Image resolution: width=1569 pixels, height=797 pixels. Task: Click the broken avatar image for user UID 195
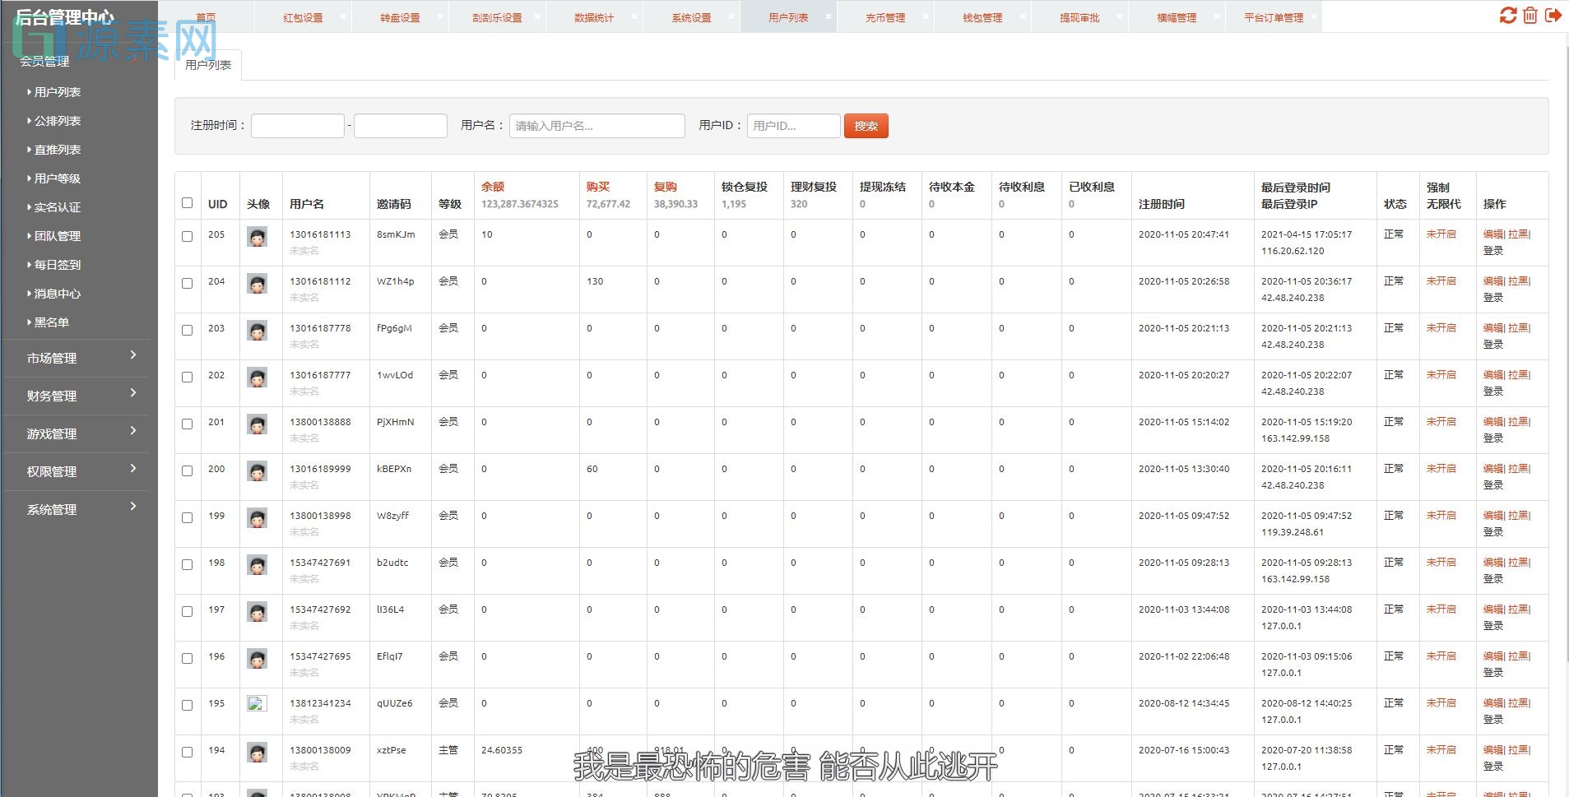[x=256, y=702]
